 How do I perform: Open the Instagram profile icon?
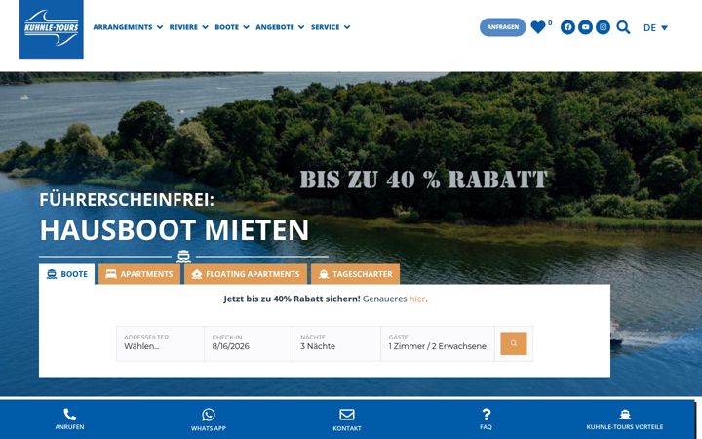[603, 27]
